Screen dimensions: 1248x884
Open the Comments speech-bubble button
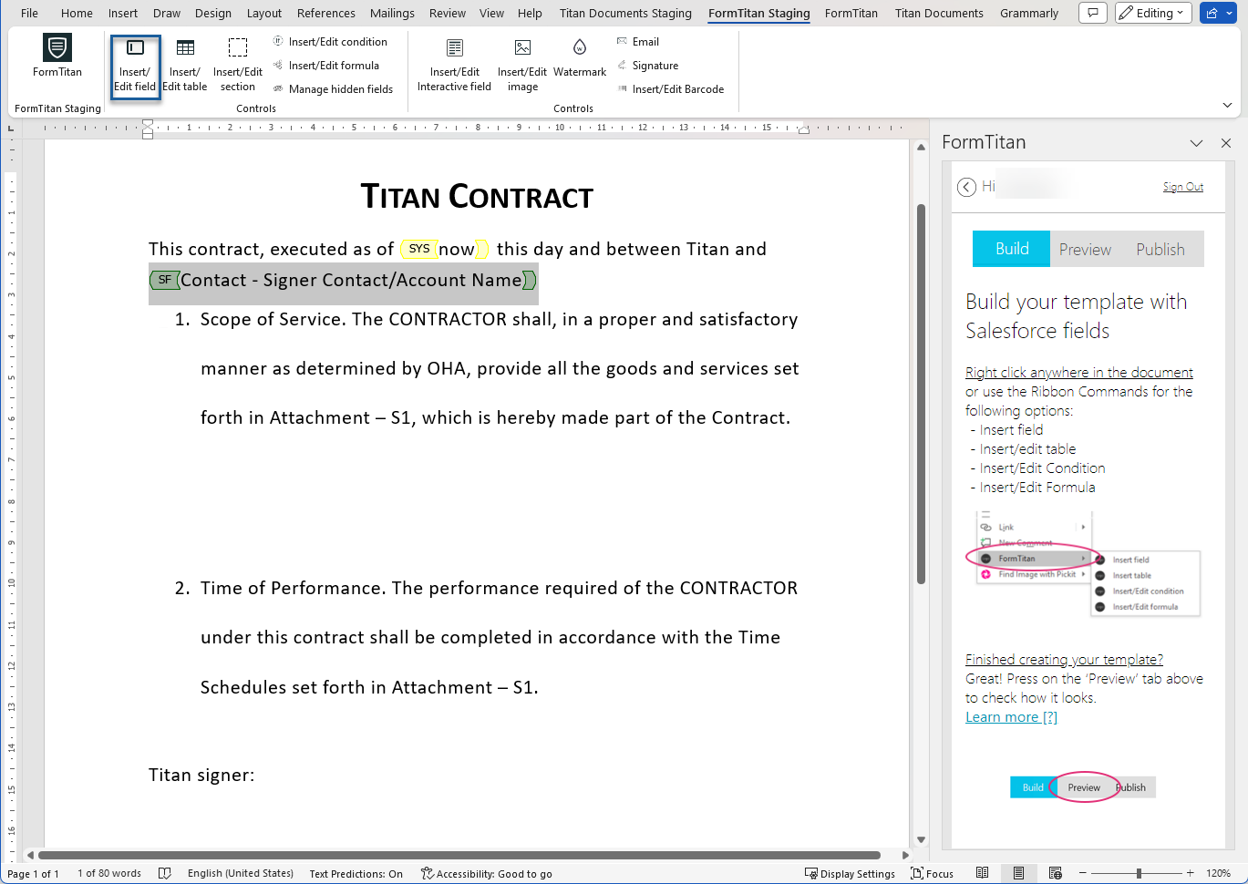tap(1093, 13)
